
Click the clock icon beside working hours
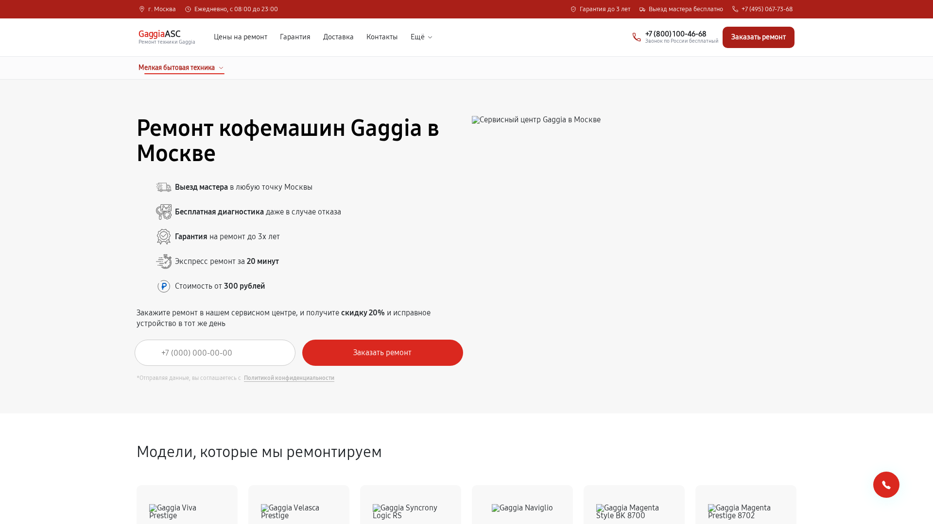tap(188, 9)
